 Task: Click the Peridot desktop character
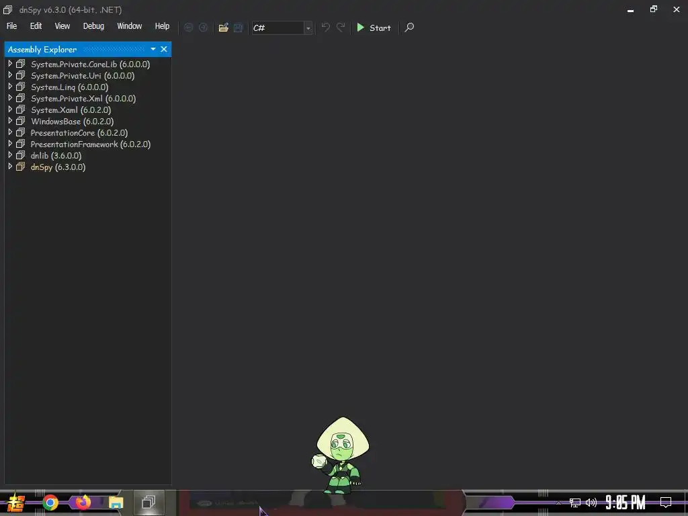[x=341, y=456]
